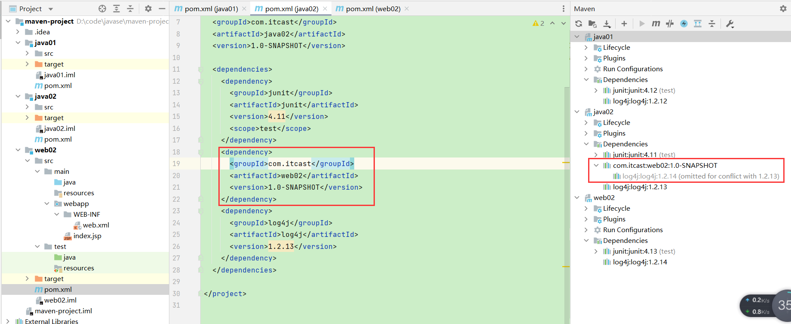
Task: Collapse all in Project panel
Action: coord(130,9)
